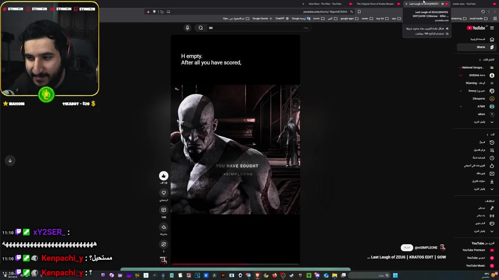Screen dimensions: 499x280
Task: Open watch History in sidebar
Action: point(476,142)
